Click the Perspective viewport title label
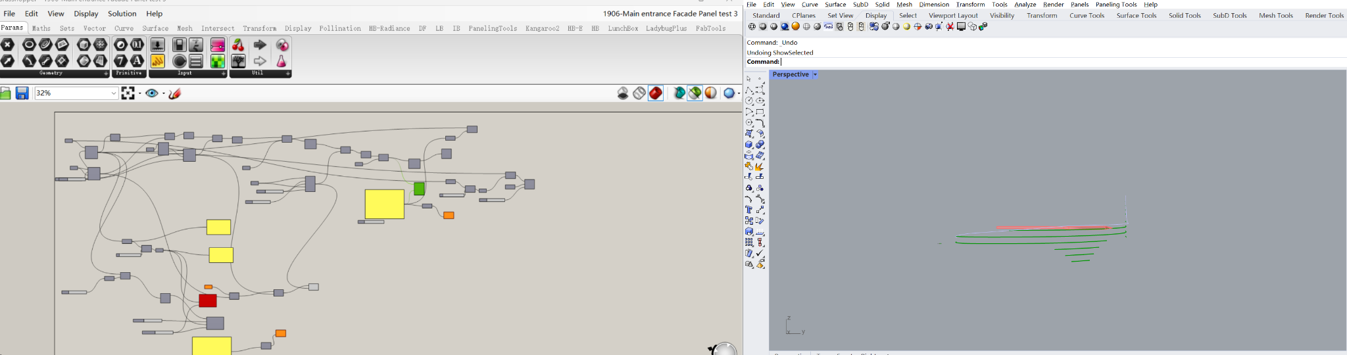Image resolution: width=1347 pixels, height=355 pixels. click(x=791, y=74)
